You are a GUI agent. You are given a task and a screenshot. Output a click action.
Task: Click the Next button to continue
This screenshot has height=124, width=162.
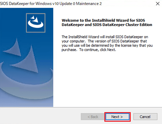[118, 117]
